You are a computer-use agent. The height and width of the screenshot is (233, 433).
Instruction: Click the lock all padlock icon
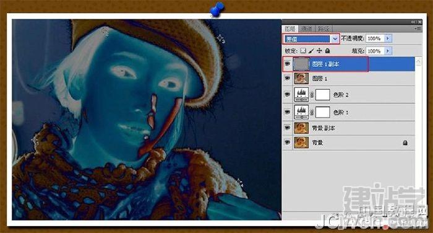click(327, 51)
